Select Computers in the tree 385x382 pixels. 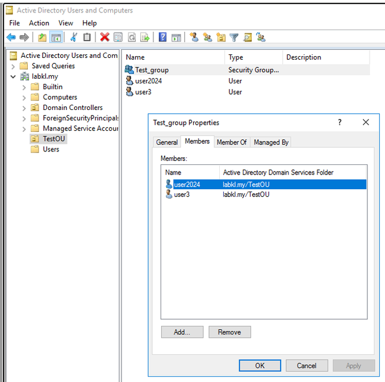[x=54, y=97]
